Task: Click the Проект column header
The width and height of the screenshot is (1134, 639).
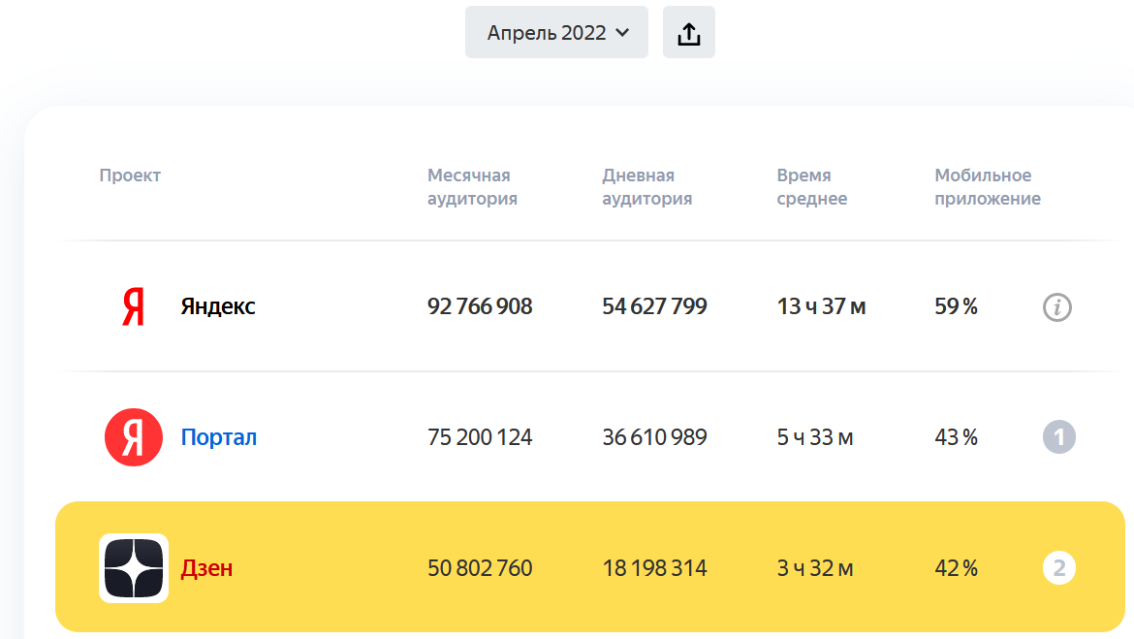Action: pyautogui.click(x=130, y=176)
